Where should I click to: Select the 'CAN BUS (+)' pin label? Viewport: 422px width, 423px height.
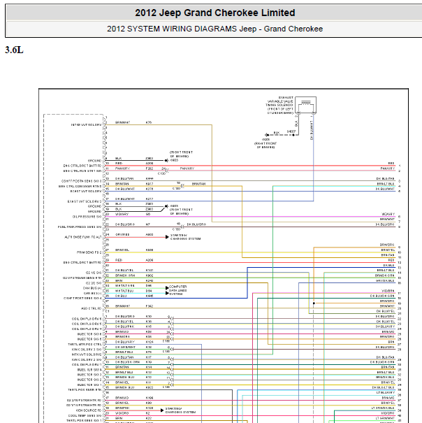(92, 288)
